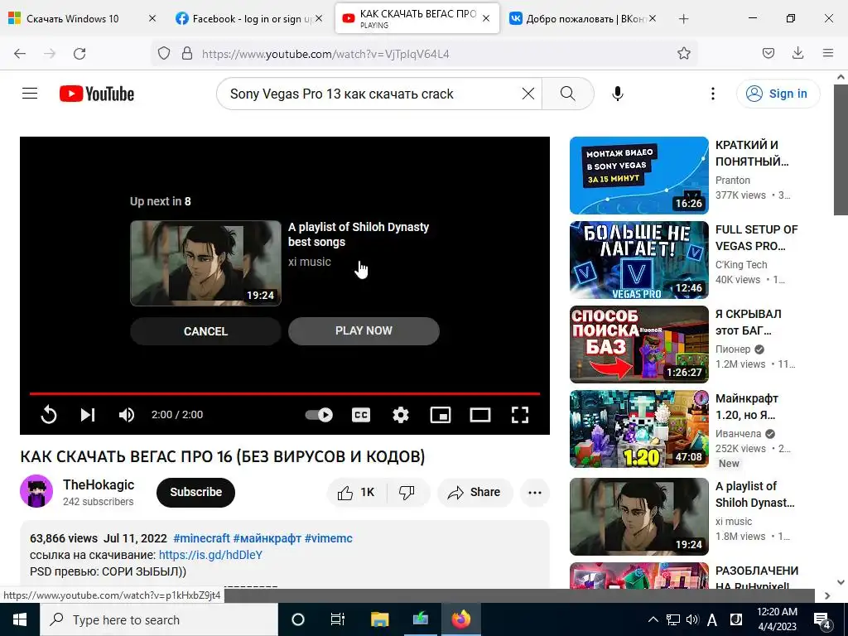This screenshot has width=848, height=636.
Task: Open sidebar Shiloh Dynasty playlist thumbnail
Action: [638, 517]
